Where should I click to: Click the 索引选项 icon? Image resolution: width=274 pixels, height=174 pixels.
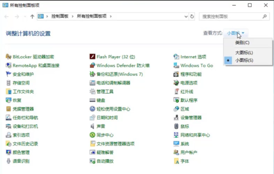pos(8,135)
